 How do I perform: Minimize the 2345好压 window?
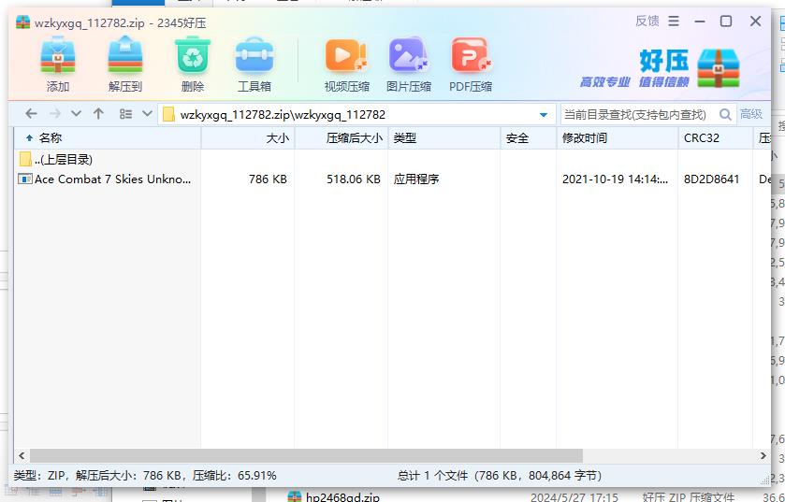coord(700,22)
